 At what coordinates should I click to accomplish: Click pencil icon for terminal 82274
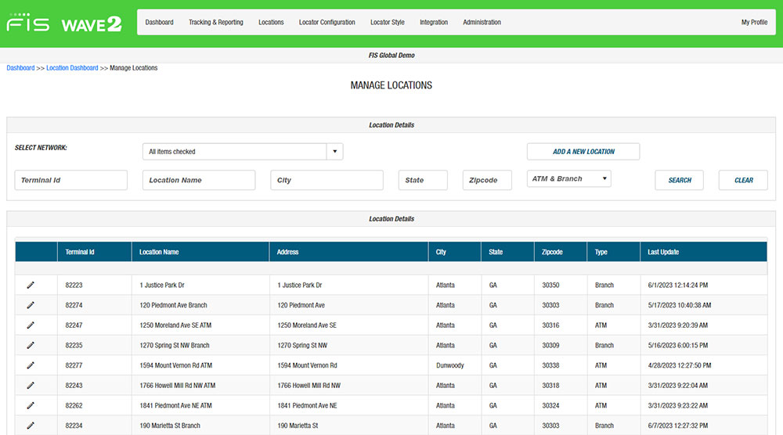(x=31, y=305)
